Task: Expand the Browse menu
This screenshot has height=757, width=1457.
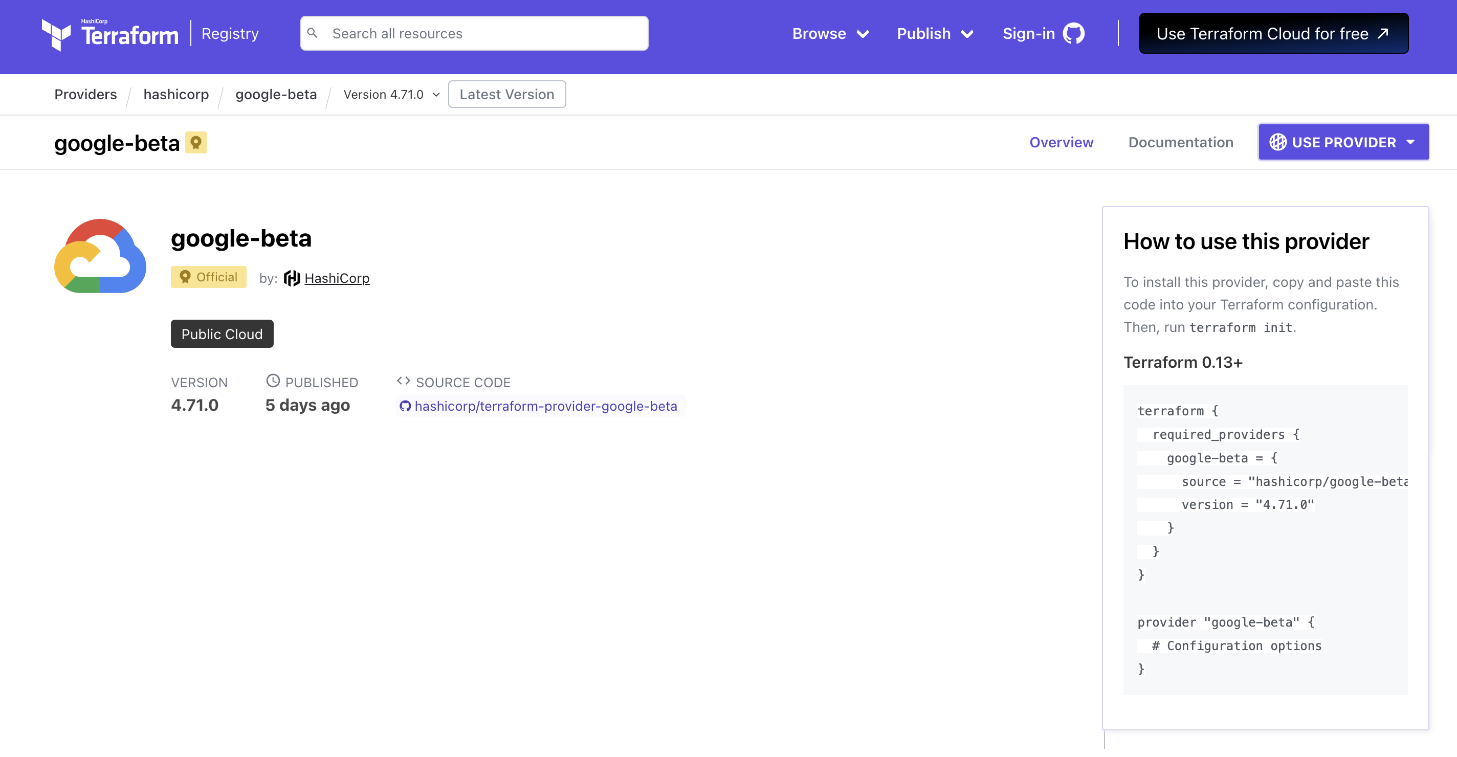Action: pos(830,33)
